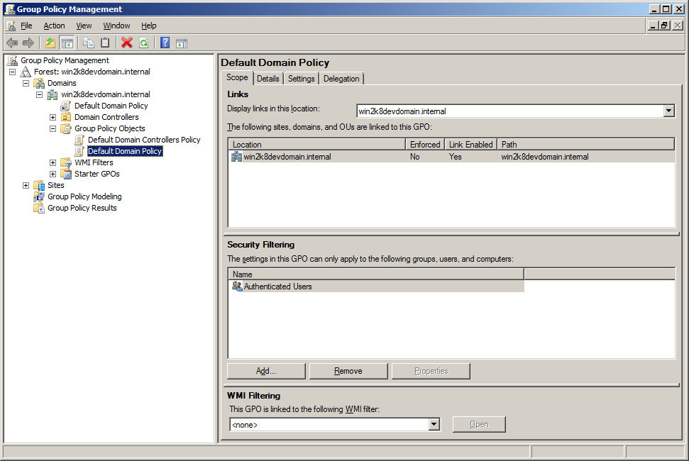Collapse the Group Policy Objects node
689x461 pixels.
pos(53,128)
